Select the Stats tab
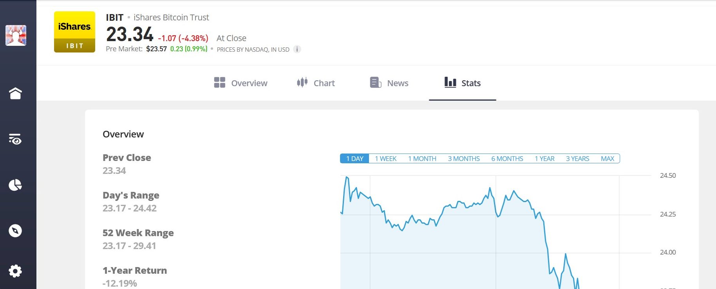This screenshot has width=716, height=289. [463, 83]
